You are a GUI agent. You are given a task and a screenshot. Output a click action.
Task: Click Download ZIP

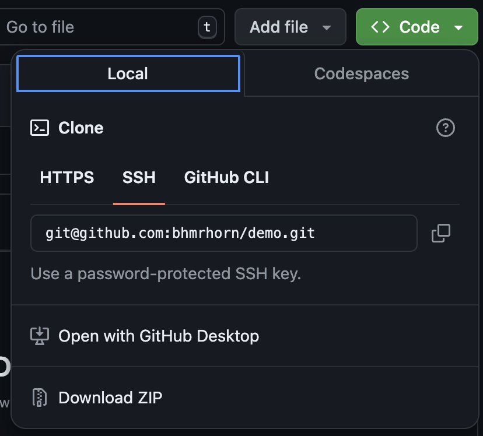coord(110,398)
